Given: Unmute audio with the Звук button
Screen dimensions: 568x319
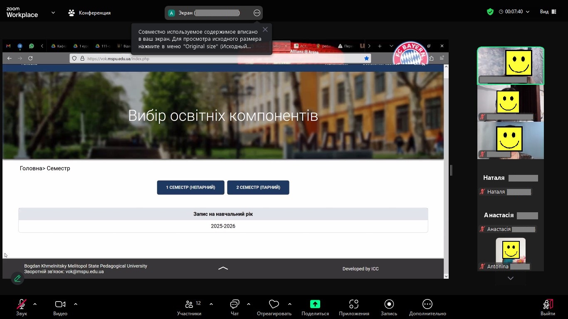Looking at the screenshot, I should [x=22, y=307].
